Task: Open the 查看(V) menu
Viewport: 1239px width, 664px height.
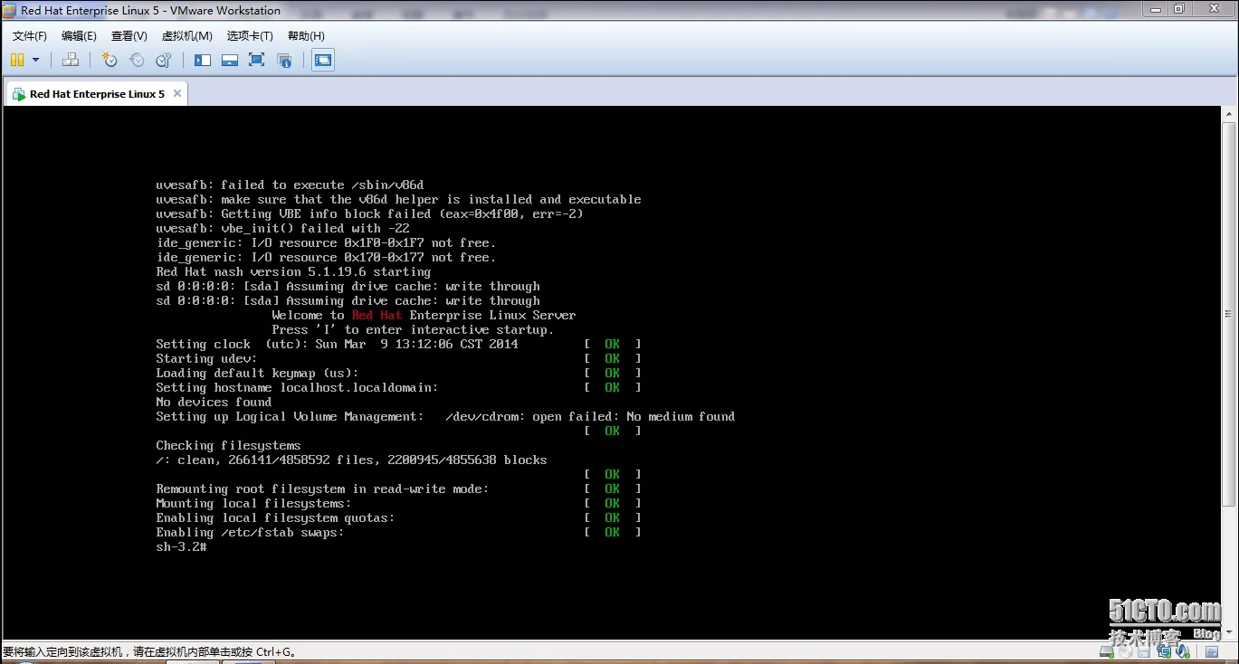Action: (x=129, y=35)
